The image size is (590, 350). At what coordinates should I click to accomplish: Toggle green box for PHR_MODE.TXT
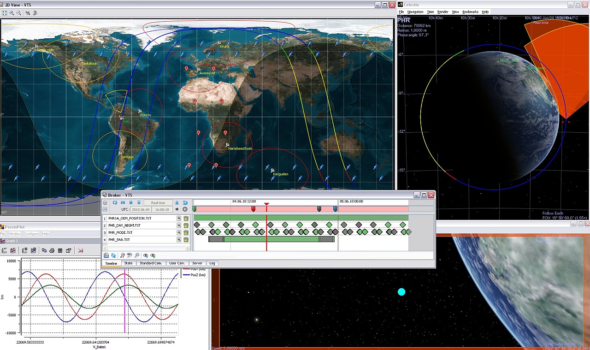point(186,233)
